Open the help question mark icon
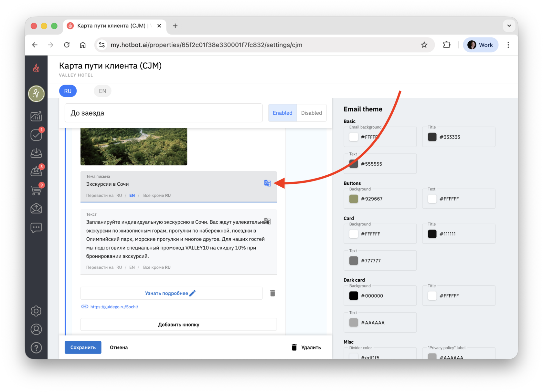 (x=36, y=348)
